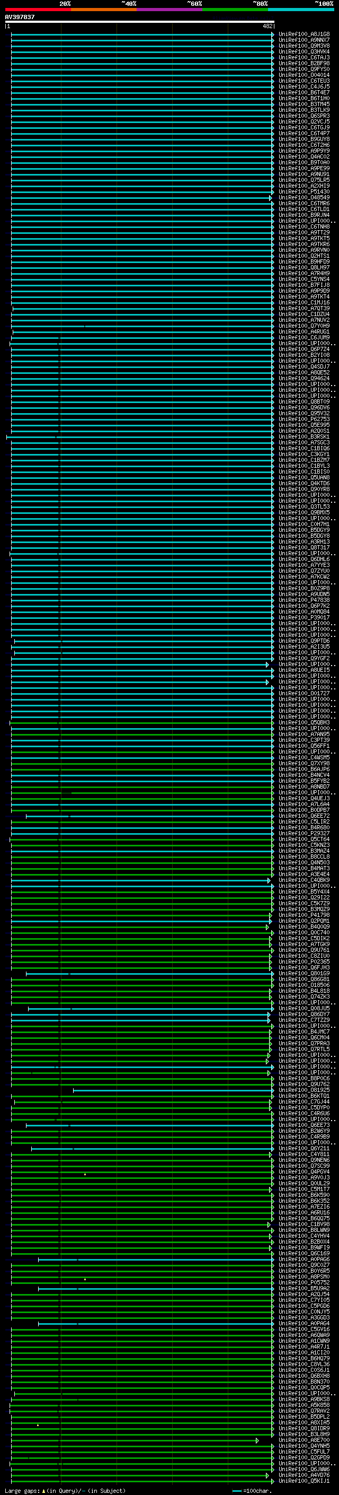Open hit UniRef100_A9NNX7

tap(304, 40)
